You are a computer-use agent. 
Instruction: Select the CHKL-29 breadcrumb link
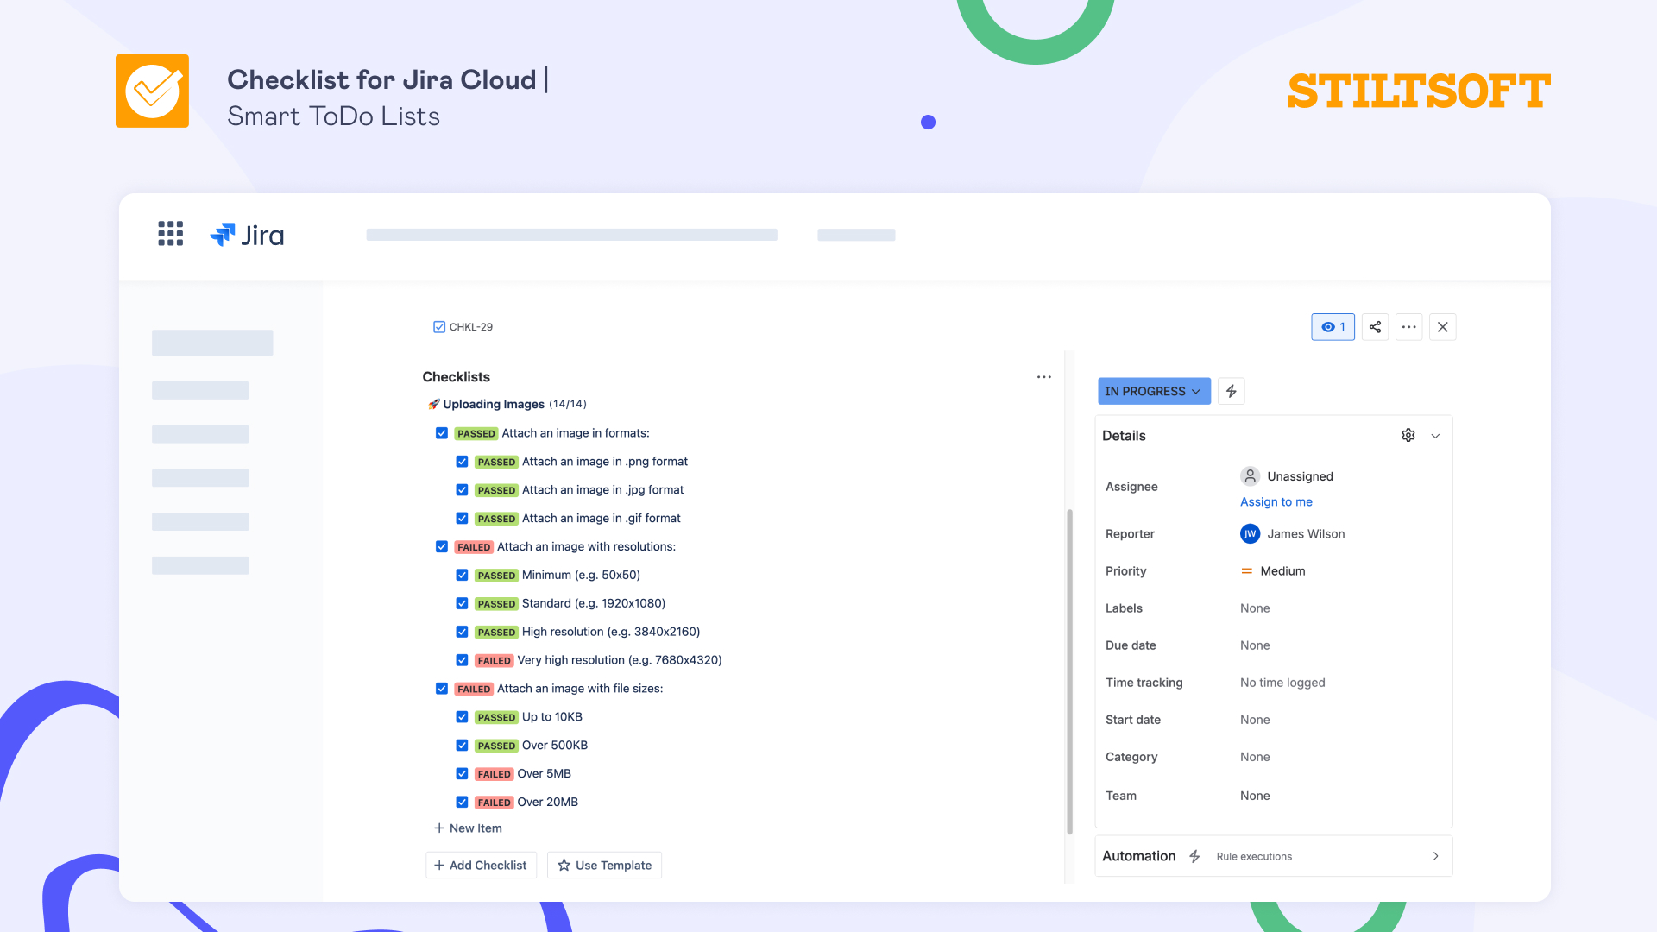point(469,327)
